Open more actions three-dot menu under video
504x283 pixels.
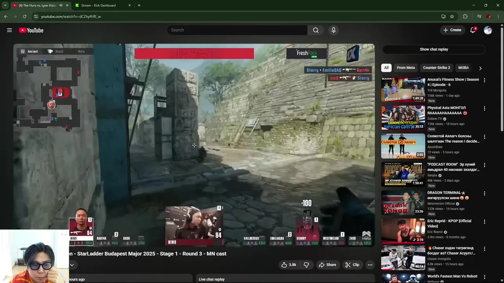point(370,265)
